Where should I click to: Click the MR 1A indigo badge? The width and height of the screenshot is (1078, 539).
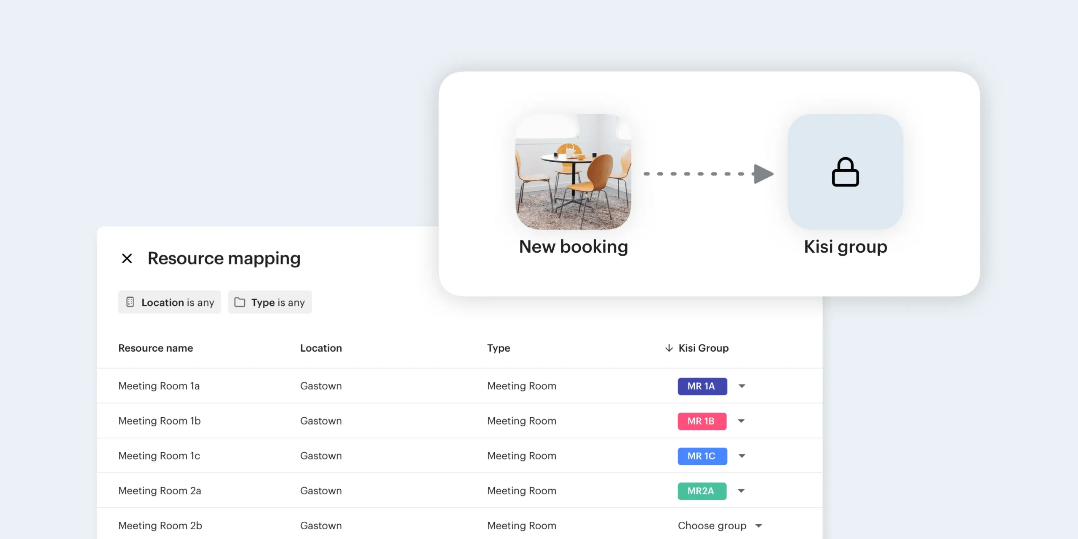coord(702,386)
